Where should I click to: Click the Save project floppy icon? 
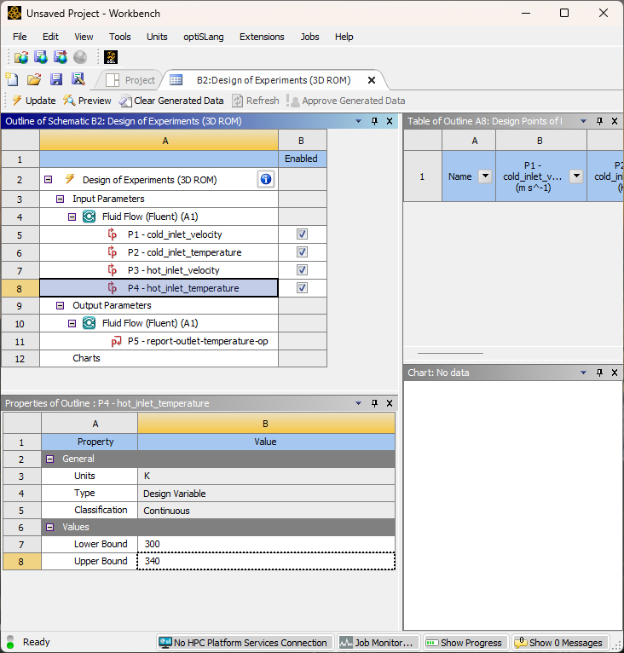[x=56, y=79]
